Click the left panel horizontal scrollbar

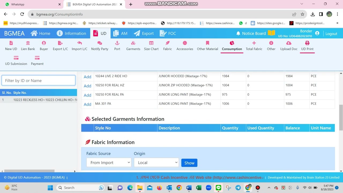pos(29,171)
